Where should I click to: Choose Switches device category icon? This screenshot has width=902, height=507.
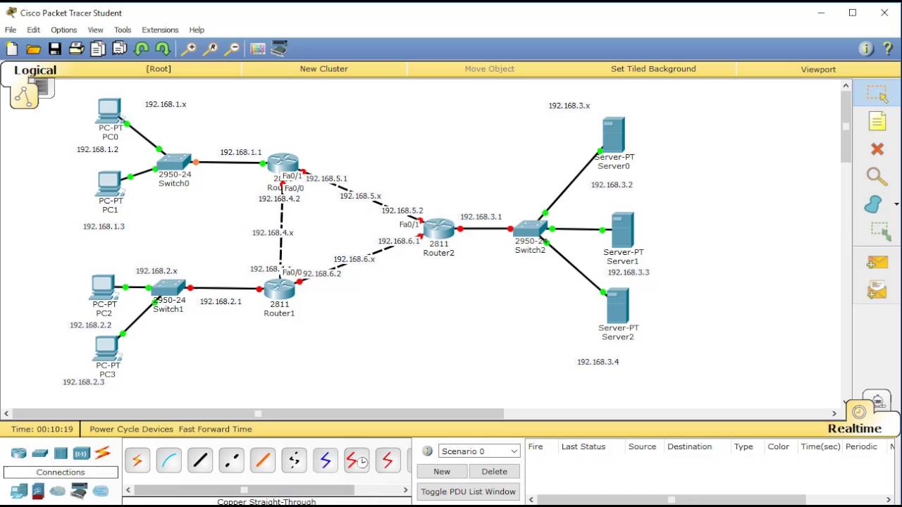coord(39,453)
